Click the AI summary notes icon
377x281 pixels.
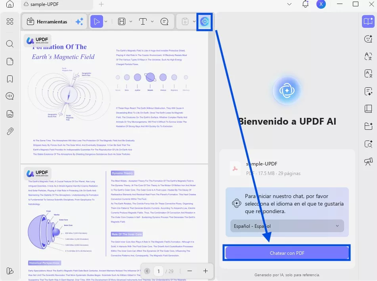[368, 91]
